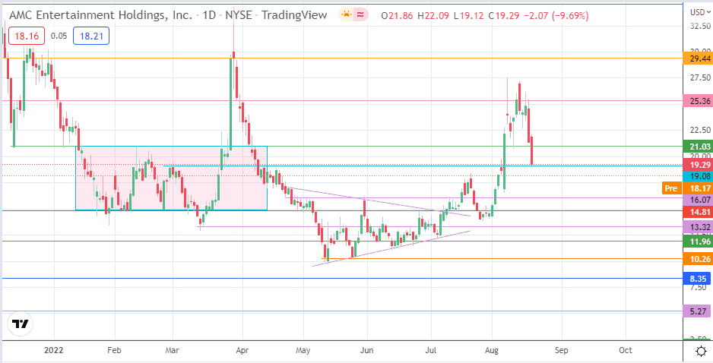Click the red 14.81 support label

(x=698, y=211)
